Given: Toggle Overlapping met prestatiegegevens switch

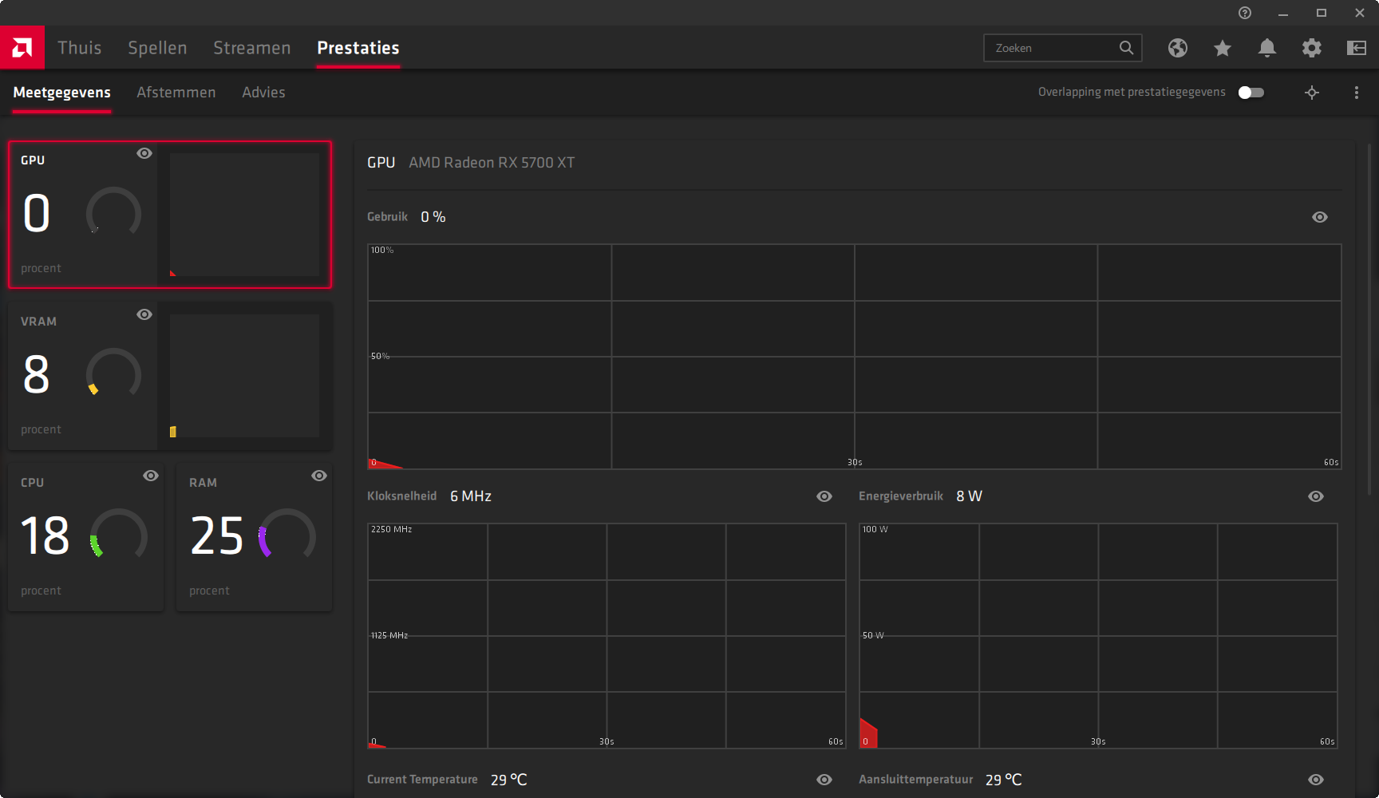Looking at the screenshot, I should tap(1251, 93).
